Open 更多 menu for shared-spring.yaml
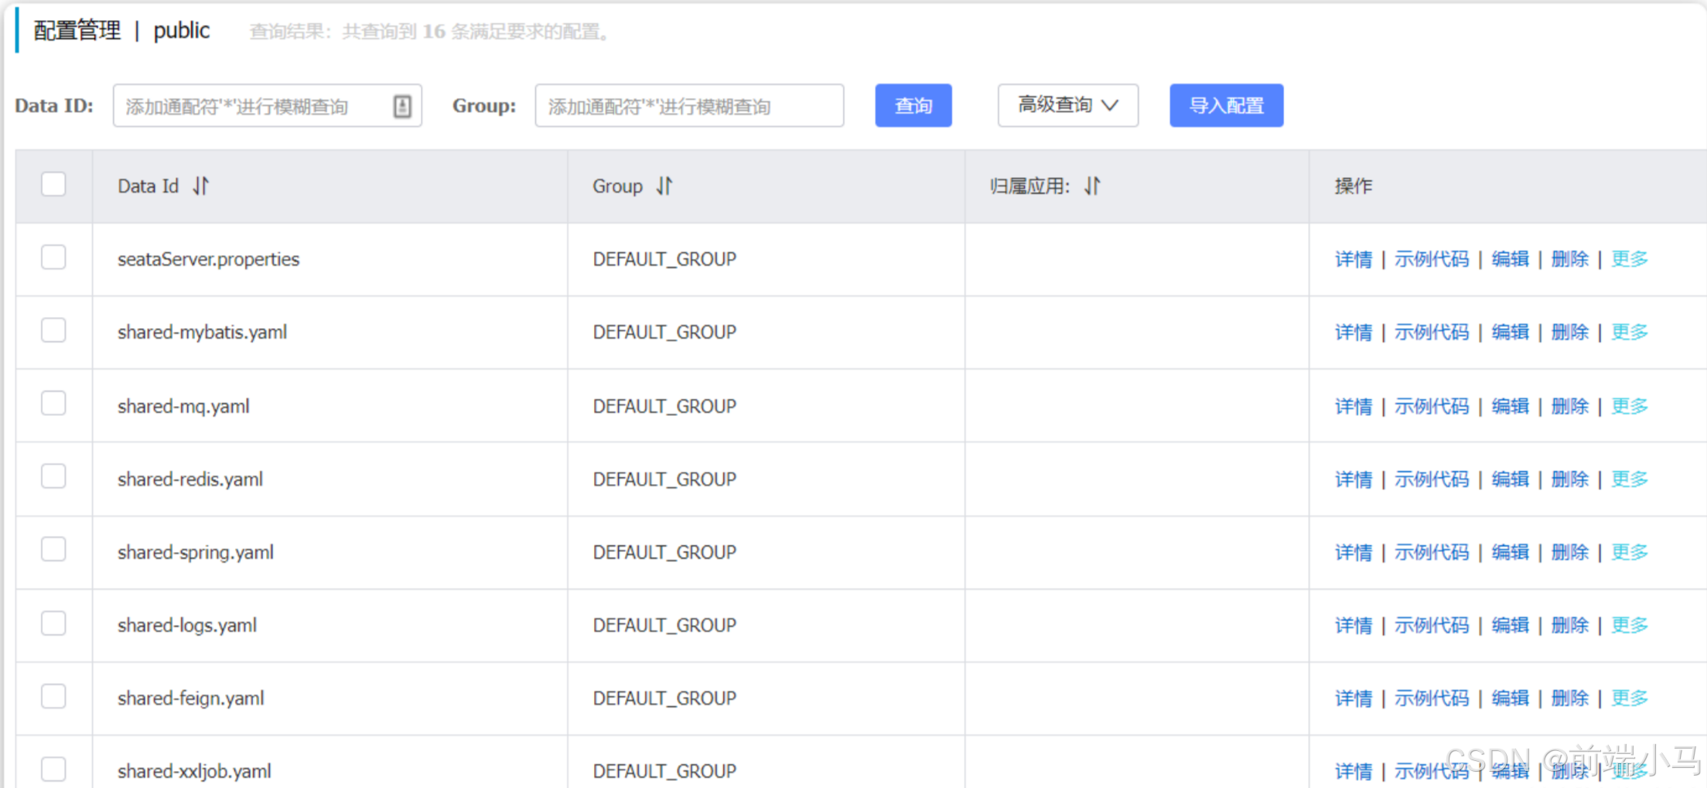This screenshot has height=788, width=1707. (1629, 552)
